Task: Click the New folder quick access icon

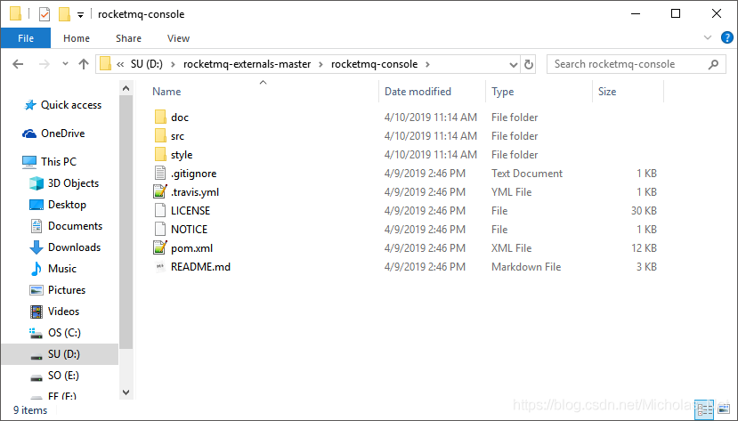Action: (64, 14)
